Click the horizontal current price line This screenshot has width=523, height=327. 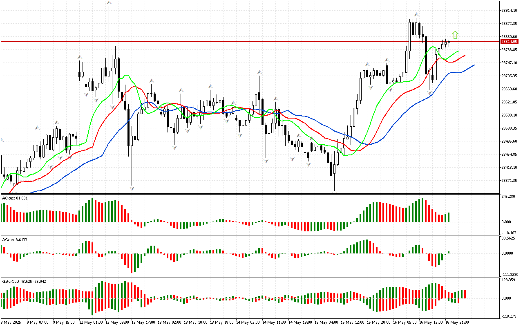pos(245,41)
